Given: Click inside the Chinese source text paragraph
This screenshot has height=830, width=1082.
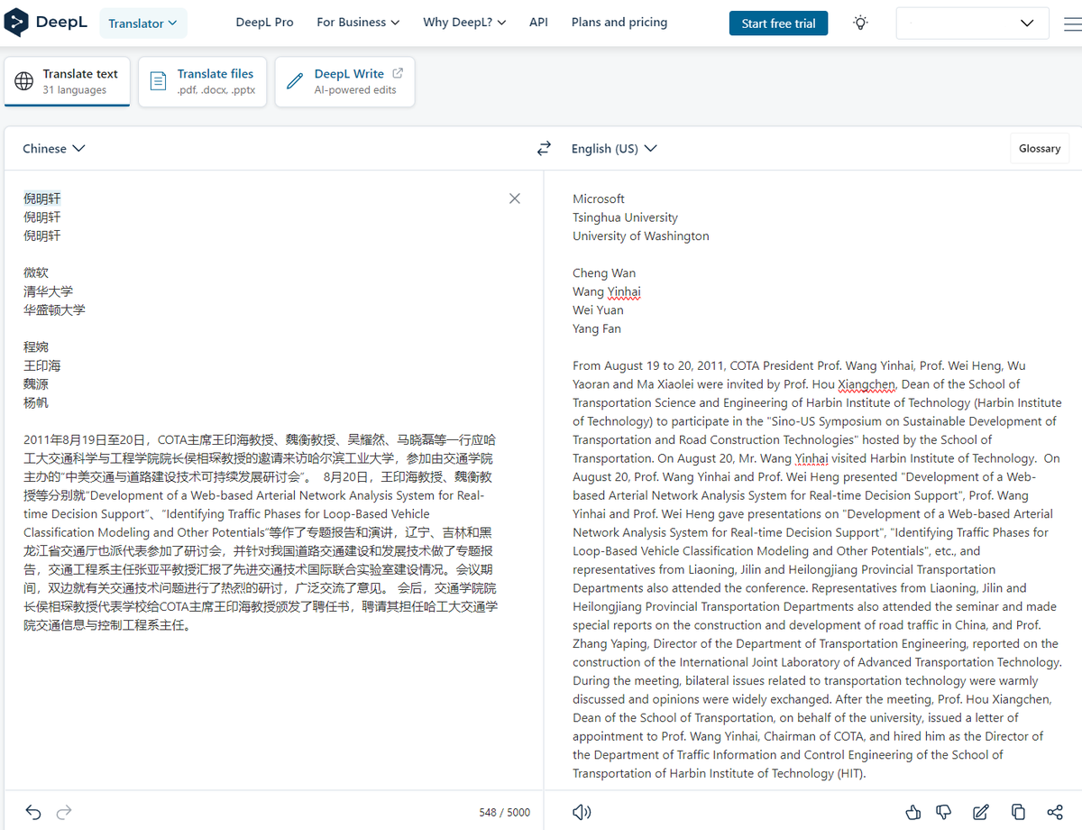Looking at the screenshot, I should click(261, 532).
